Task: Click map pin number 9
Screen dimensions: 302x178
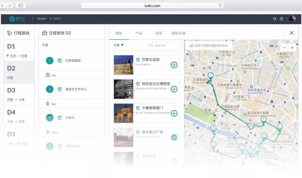Action: tap(213, 128)
